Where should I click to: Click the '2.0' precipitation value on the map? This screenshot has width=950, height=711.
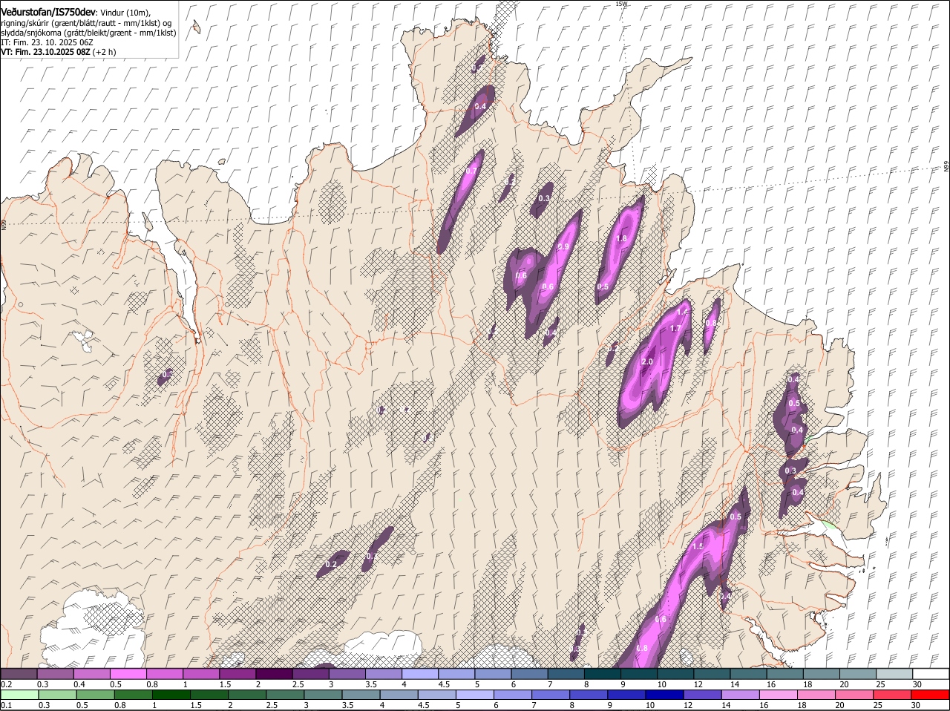tap(646, 361)
